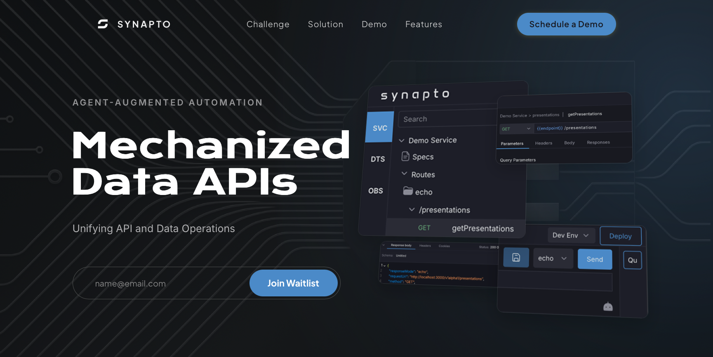Select the SVC sidebar tab
The image size is (713, 357).
coord(380,128)
